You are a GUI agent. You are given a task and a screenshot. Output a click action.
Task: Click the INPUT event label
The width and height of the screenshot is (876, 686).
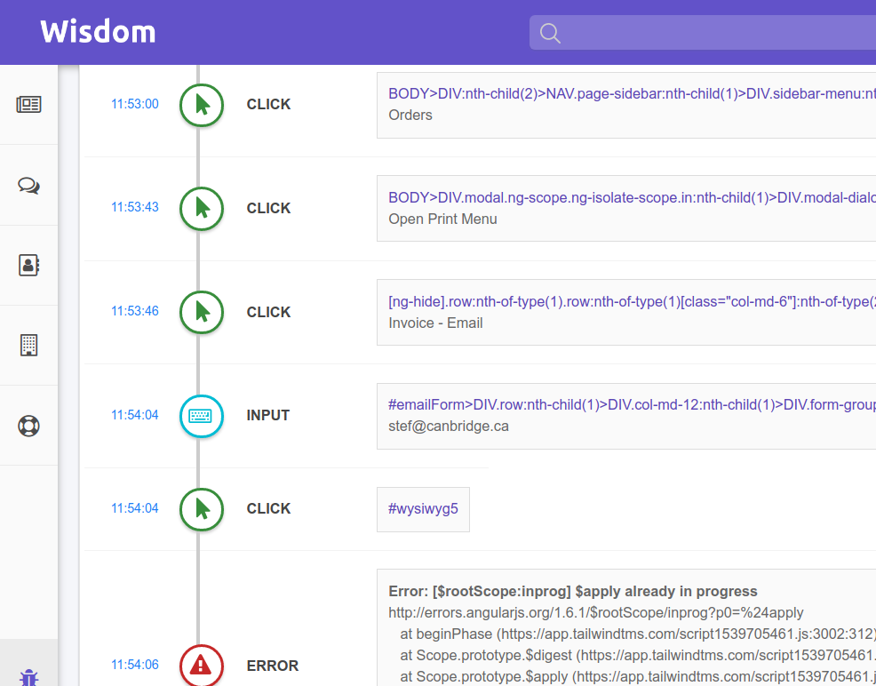click(268, 416)
